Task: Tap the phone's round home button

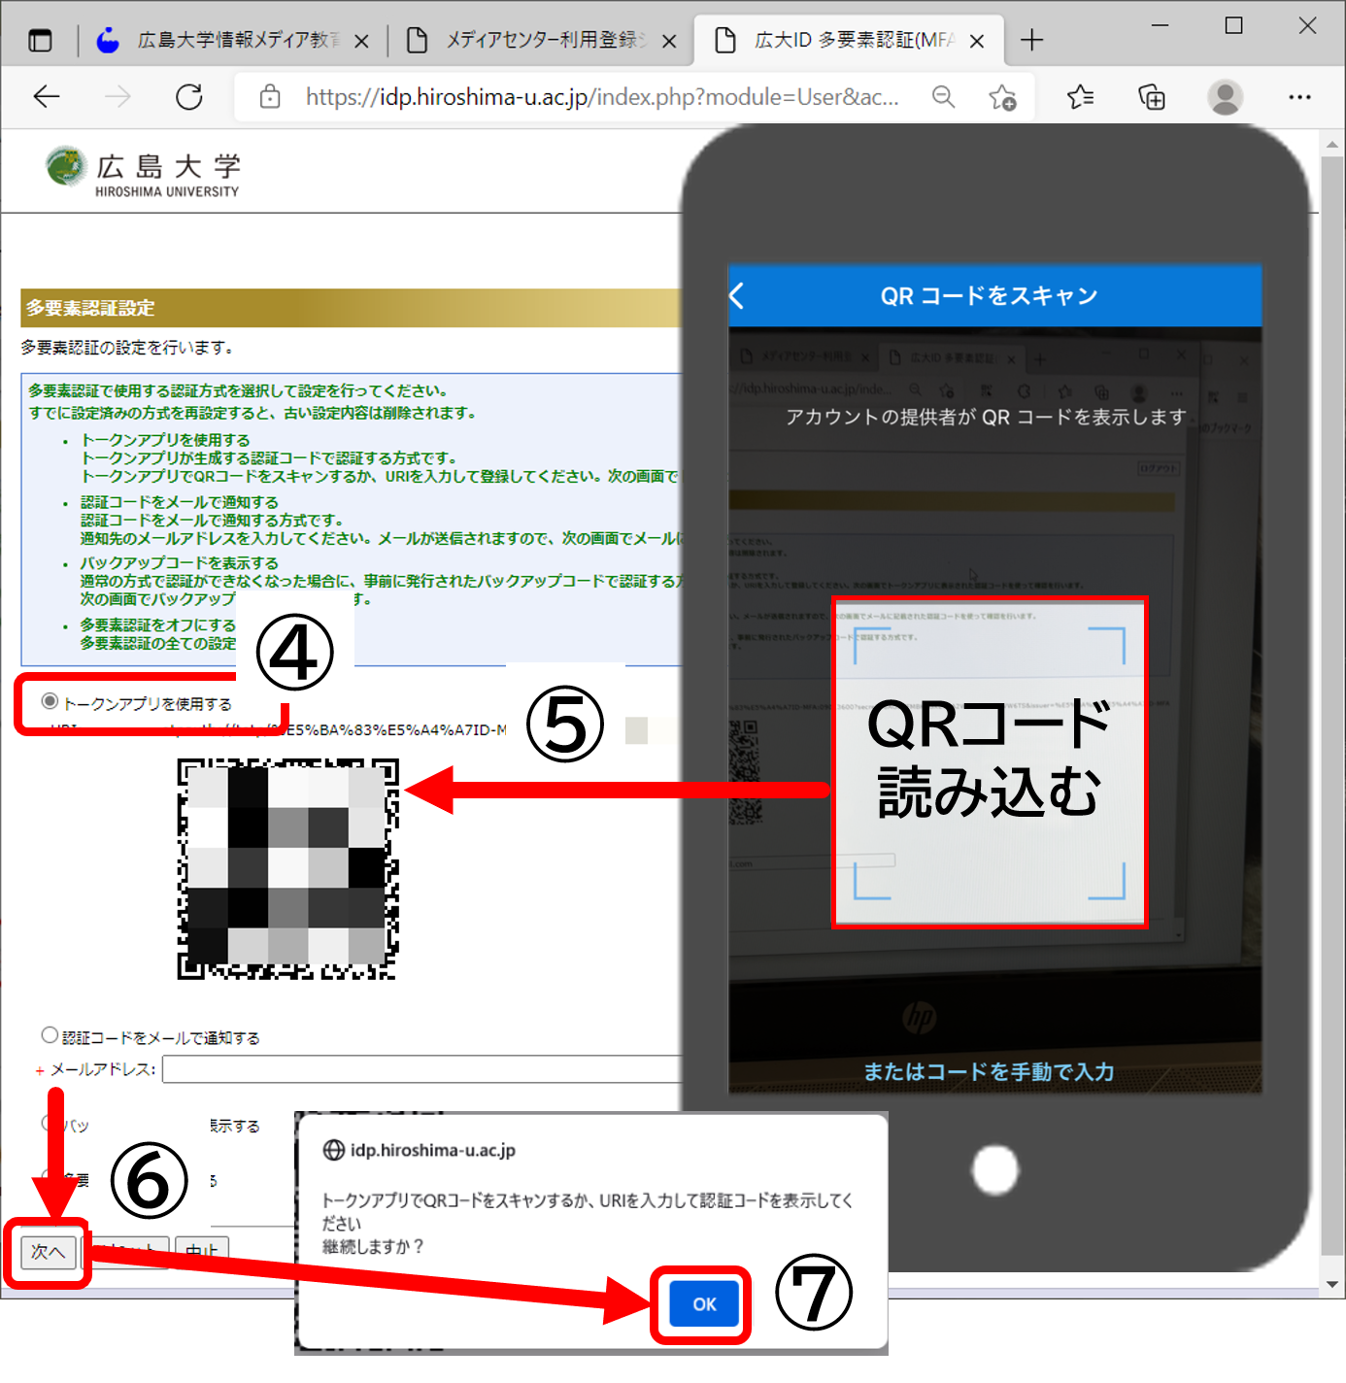Action: point(995,1169)
